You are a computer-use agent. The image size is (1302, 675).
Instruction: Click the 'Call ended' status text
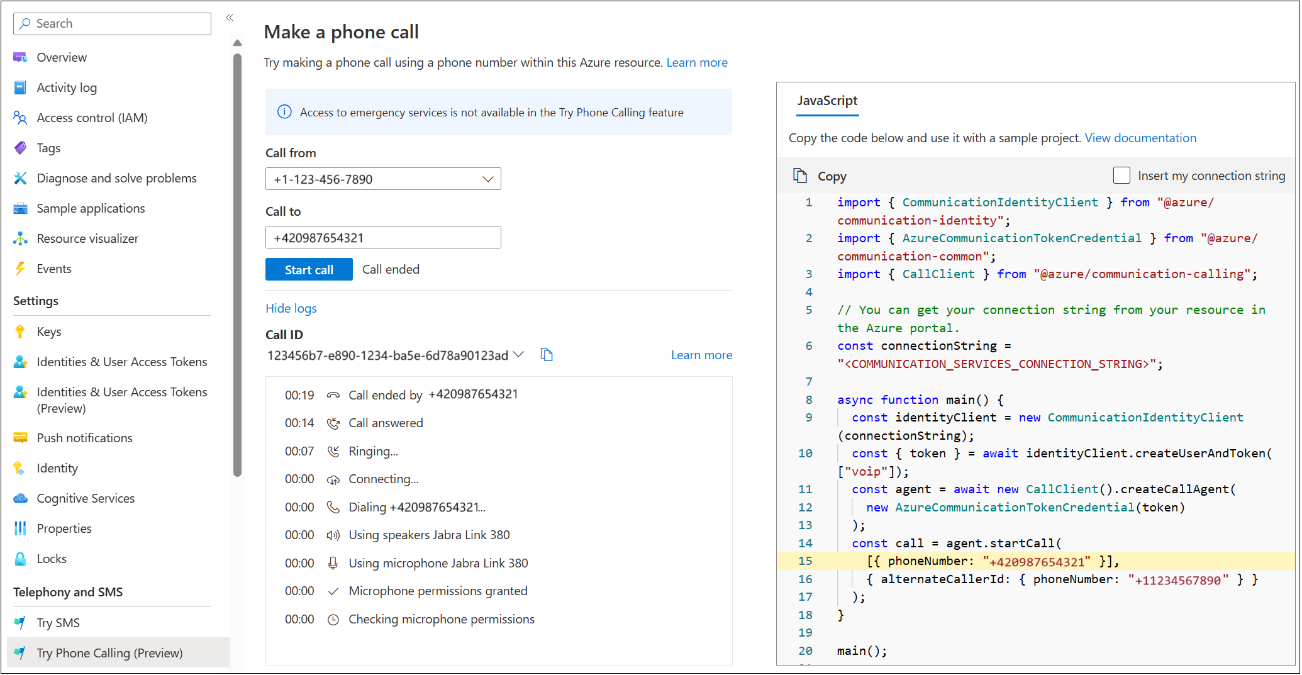coord(391,269)
